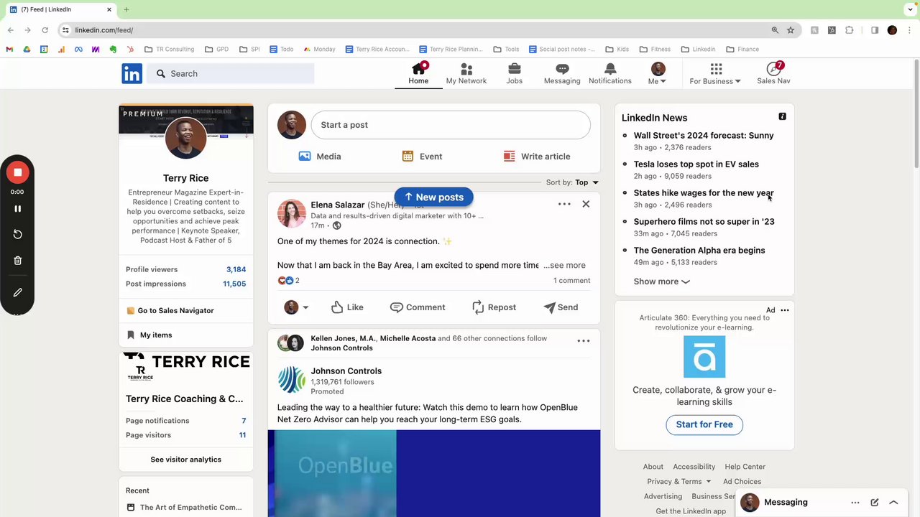Expand LinkedIn News with Show more
The height and width of the screenshot is (517, 920).
661,281
